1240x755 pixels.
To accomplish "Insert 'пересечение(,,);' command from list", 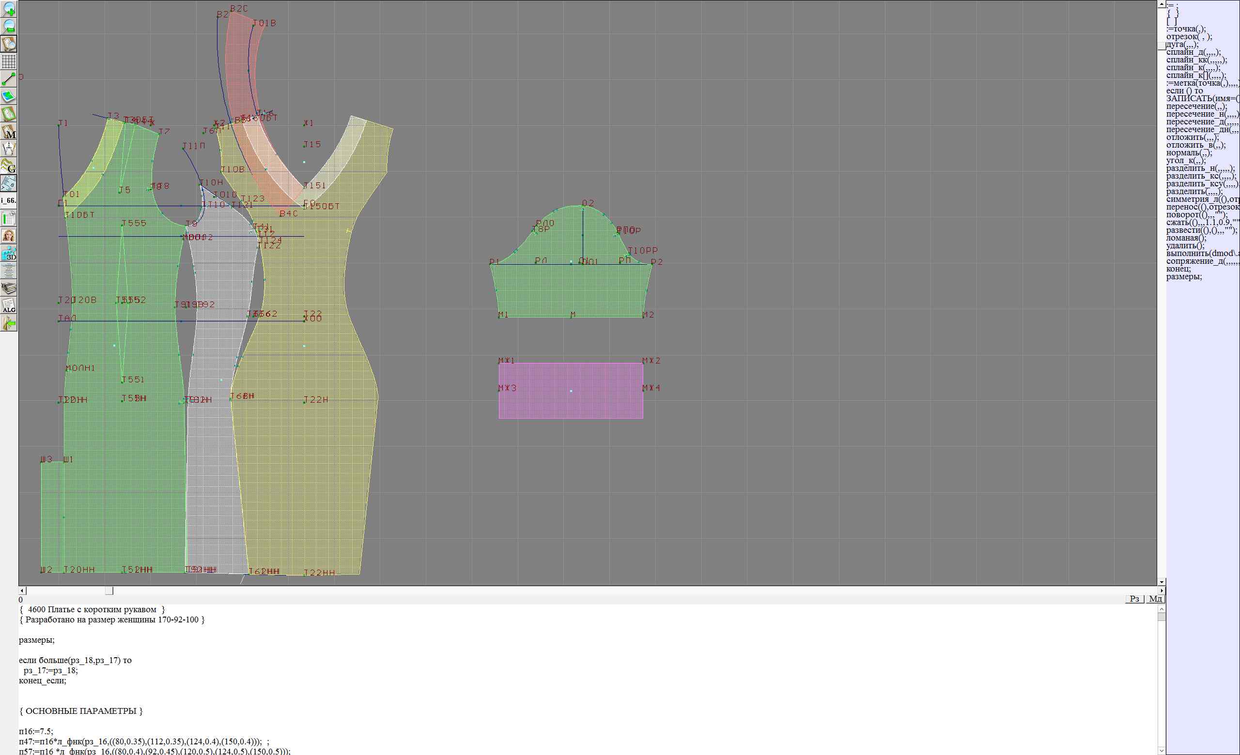I will [x=1196, y=106].
